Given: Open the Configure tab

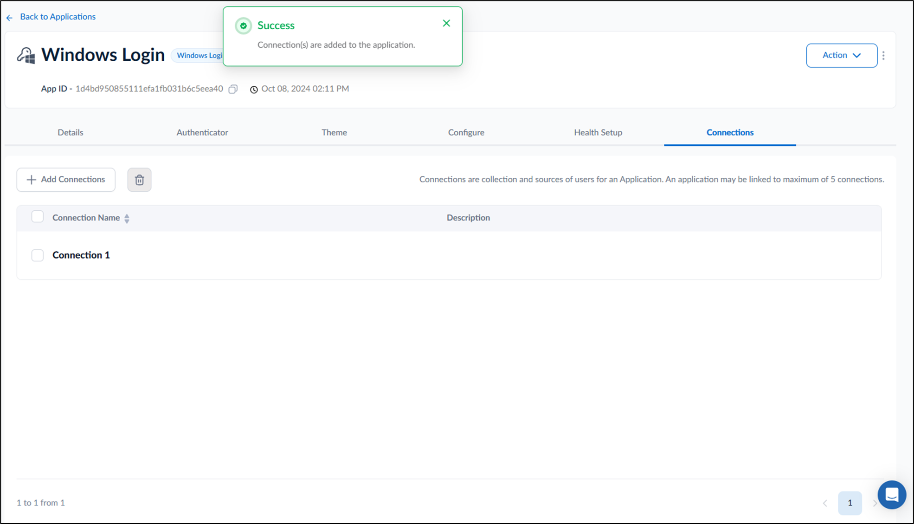Looking at the screenshot, I should 466,132.
